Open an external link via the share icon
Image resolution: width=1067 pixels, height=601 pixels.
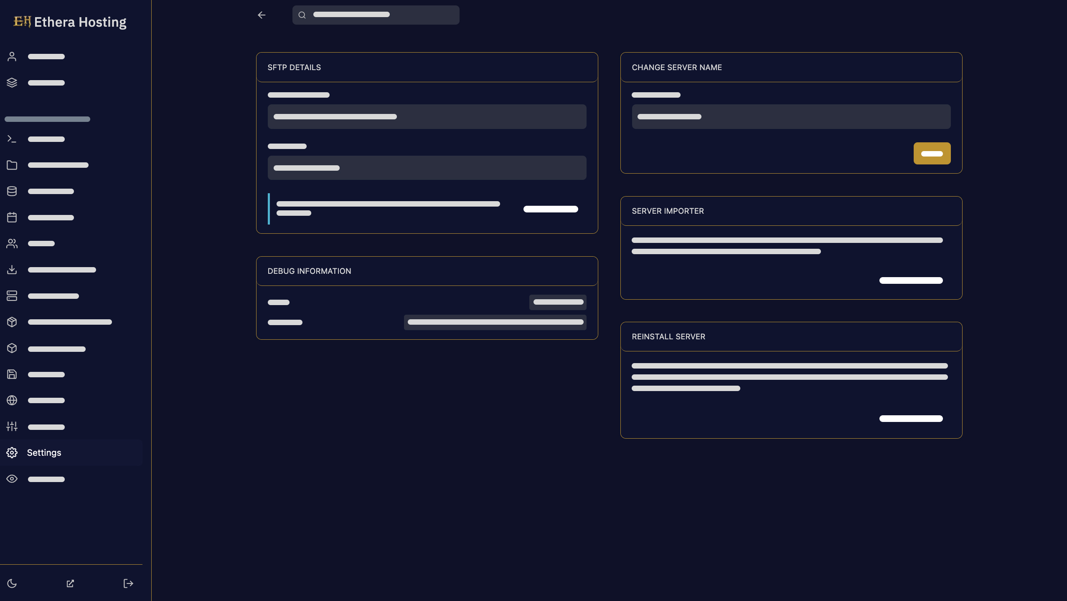point(70,583)
